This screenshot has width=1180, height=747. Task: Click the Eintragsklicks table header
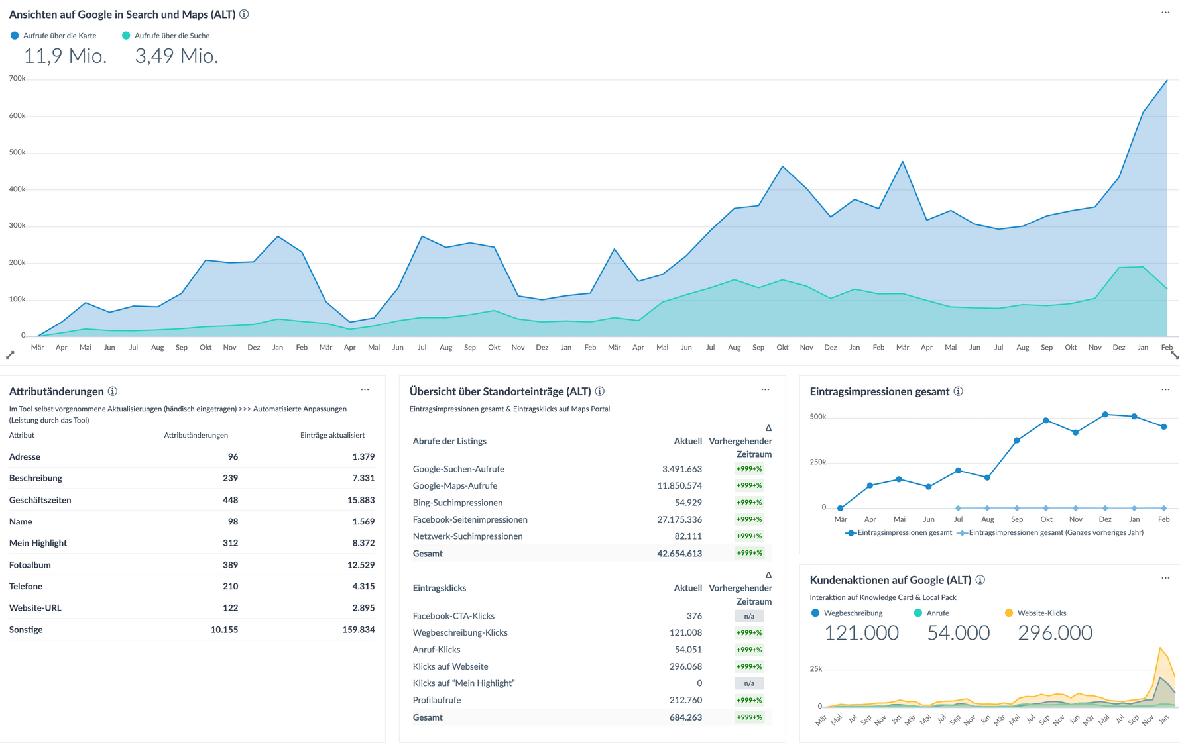439,588
